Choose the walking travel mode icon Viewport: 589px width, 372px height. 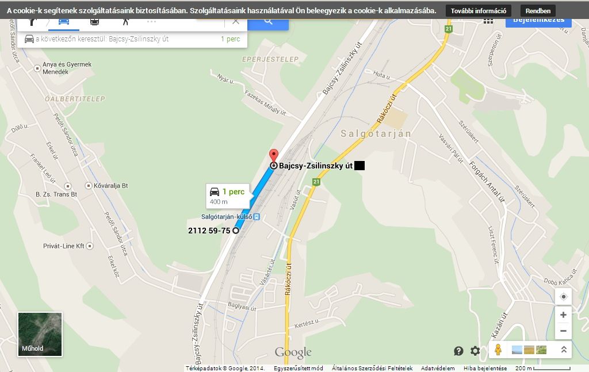click(x=125, y=22)
